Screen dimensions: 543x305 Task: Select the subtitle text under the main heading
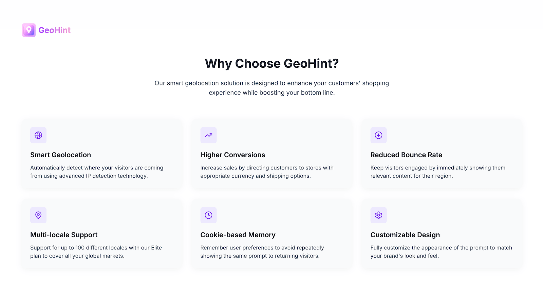click(x=271, y=87)
